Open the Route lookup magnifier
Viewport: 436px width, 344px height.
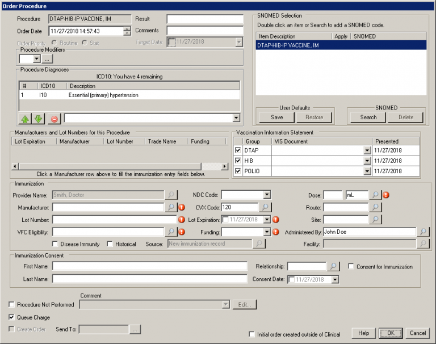point(375,208)
